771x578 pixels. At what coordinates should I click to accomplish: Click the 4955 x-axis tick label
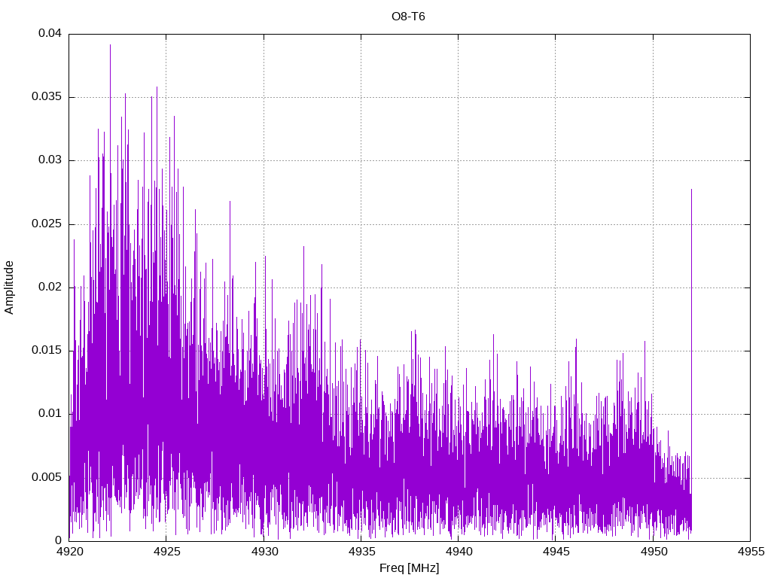tap(750, 552)
